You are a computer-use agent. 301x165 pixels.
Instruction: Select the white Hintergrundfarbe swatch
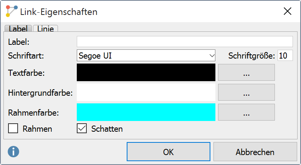point(146,92)
